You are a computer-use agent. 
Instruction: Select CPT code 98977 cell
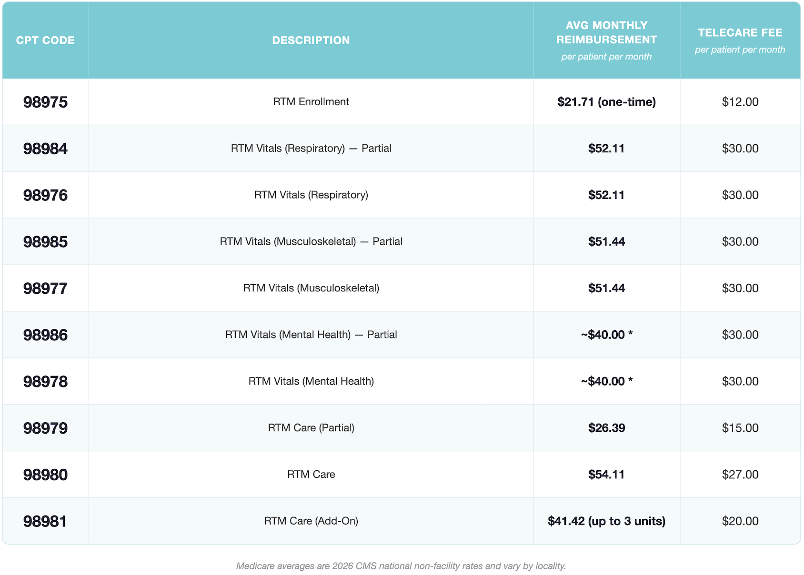tap(45, 288)
